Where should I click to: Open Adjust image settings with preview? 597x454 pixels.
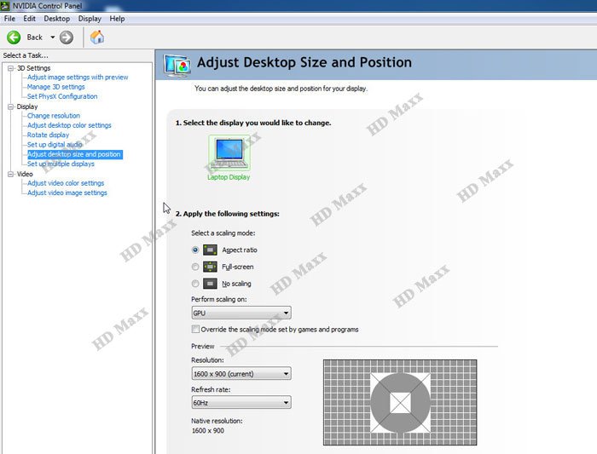[78, 78]
